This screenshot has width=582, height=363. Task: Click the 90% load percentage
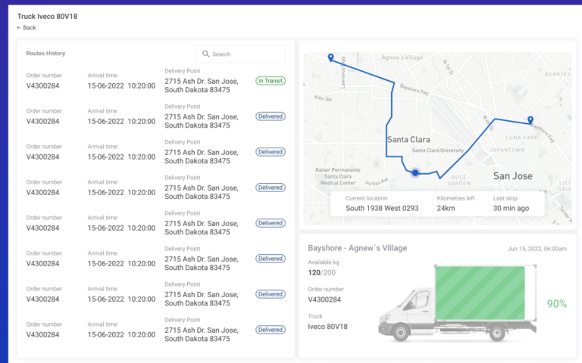556,303
